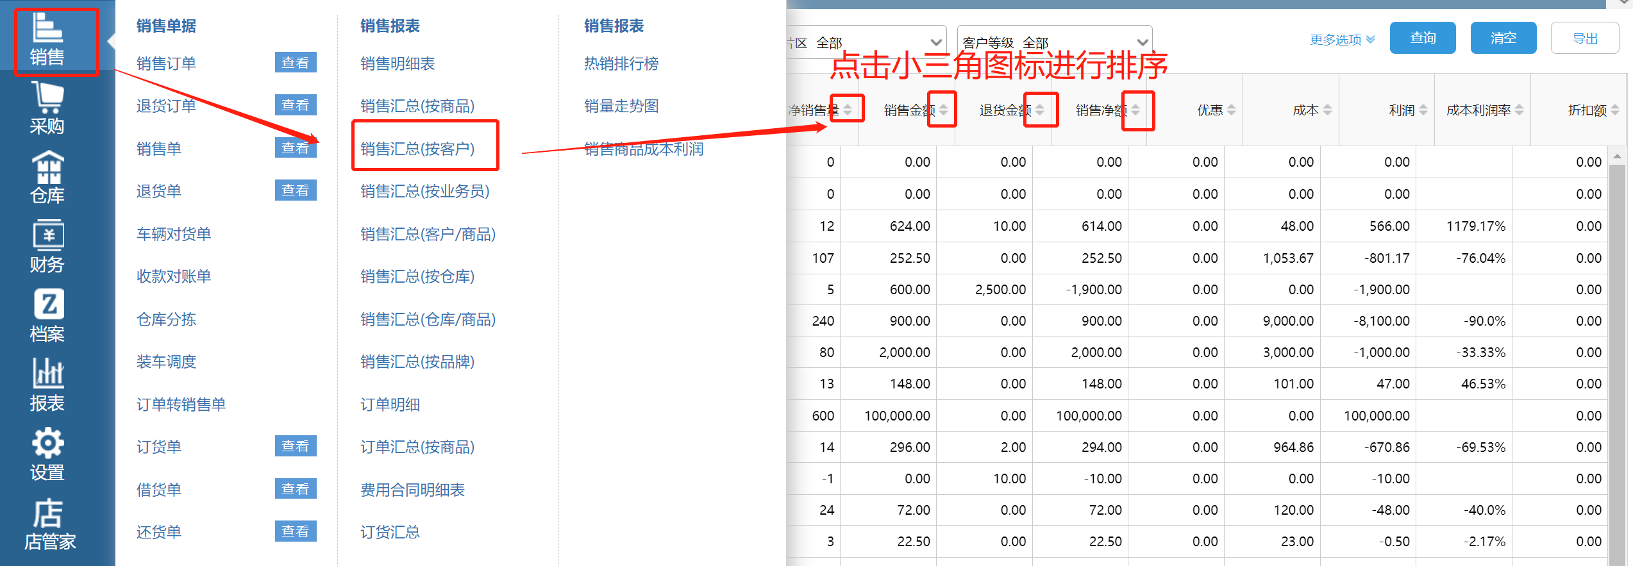View list next to 订货单

pos(296,446)
